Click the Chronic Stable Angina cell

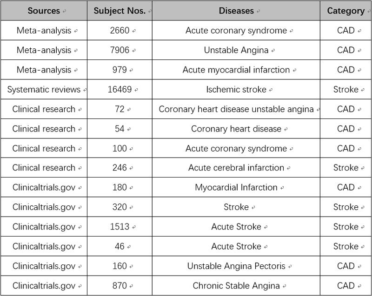tap(236, 286)
